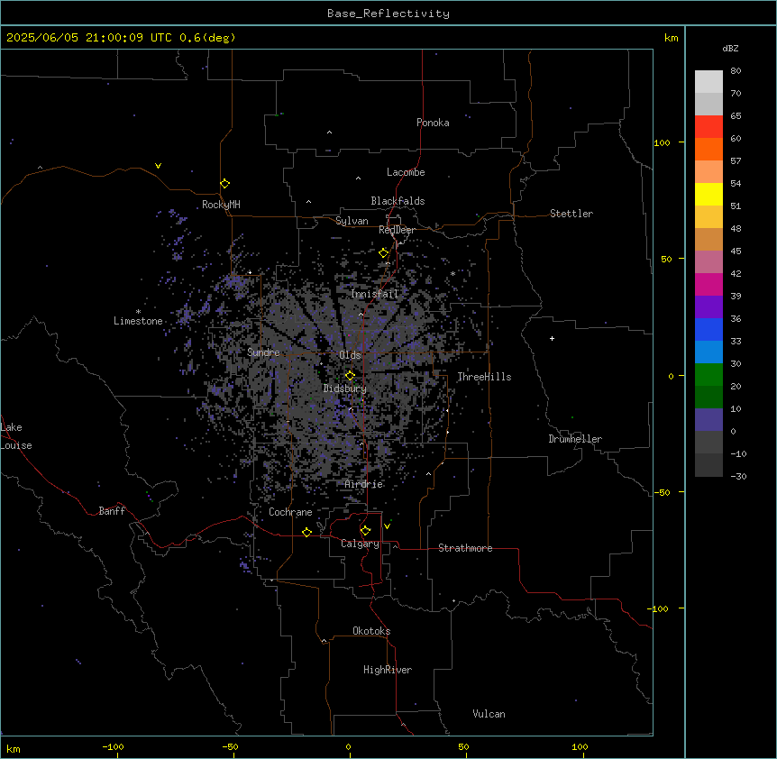
Task: Click the Lacombe city label
Action: tap(406, 172)
